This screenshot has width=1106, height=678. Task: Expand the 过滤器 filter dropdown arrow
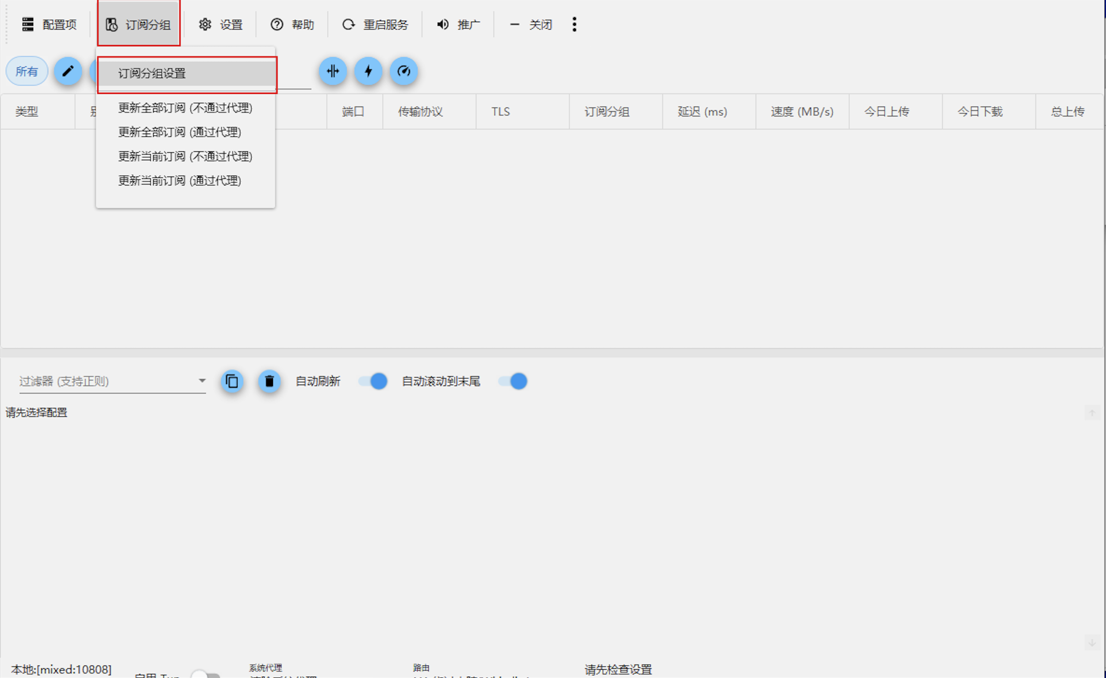[x=202, y=381]
